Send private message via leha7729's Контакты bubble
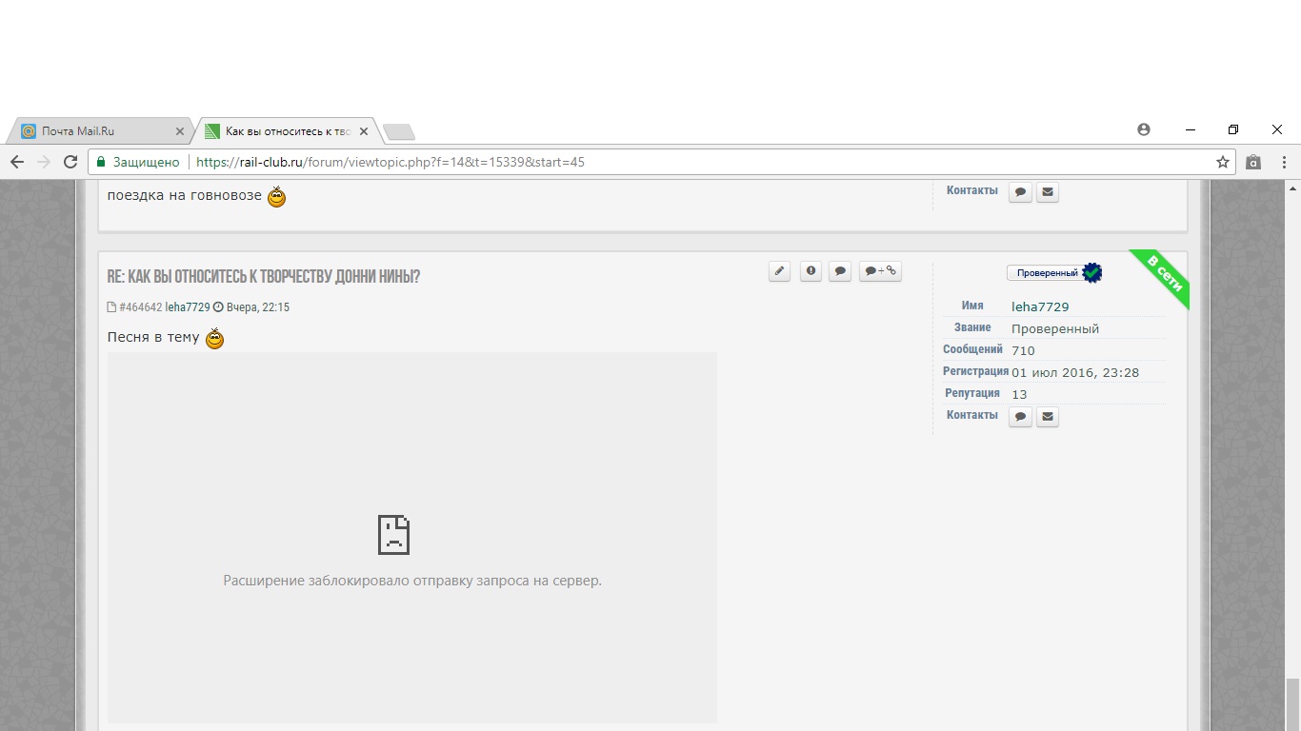This screenshot has width=1301, height=731. [x=1020, y=417]
